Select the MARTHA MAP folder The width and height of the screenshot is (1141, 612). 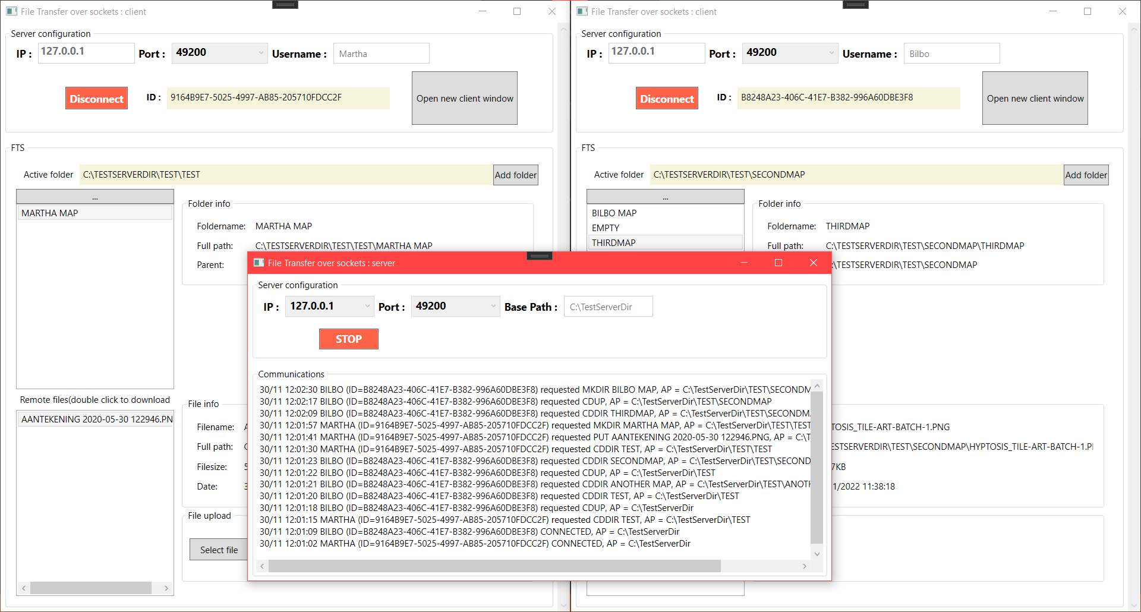click(95, 213)
